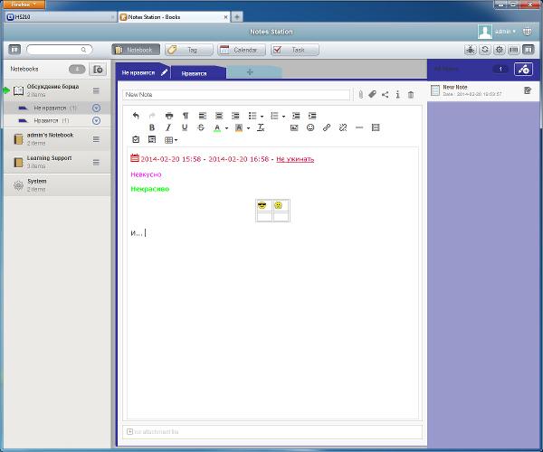This screenshot has width=543, height=452.
Task: Switch to the Tag view
Action: 189,50
